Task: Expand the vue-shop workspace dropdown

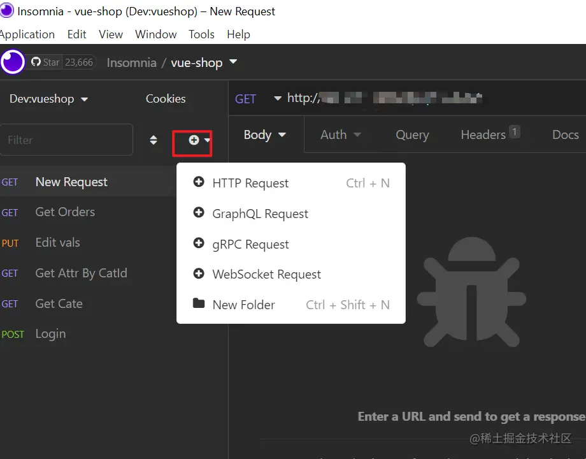Action: (x=204, y=62)
